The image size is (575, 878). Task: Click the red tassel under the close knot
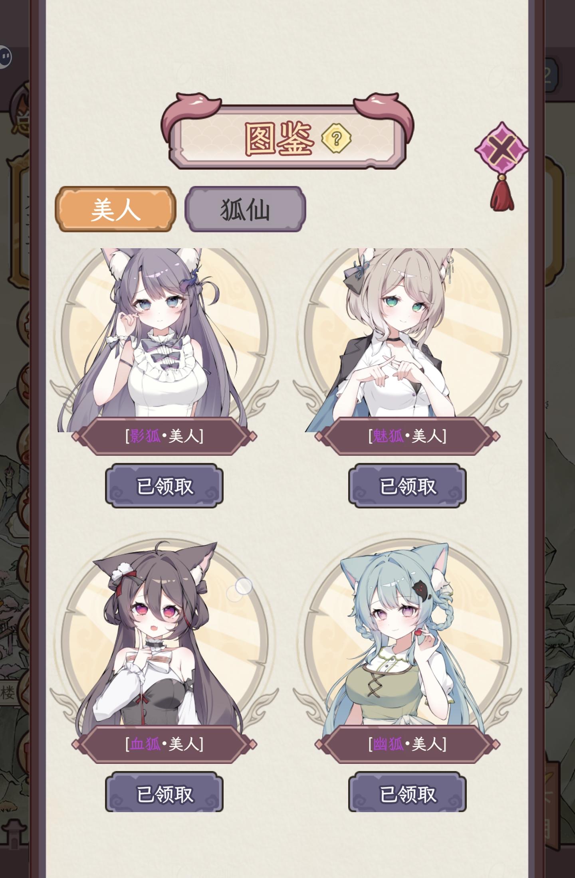pyautogui.click(x=502, y=194)
